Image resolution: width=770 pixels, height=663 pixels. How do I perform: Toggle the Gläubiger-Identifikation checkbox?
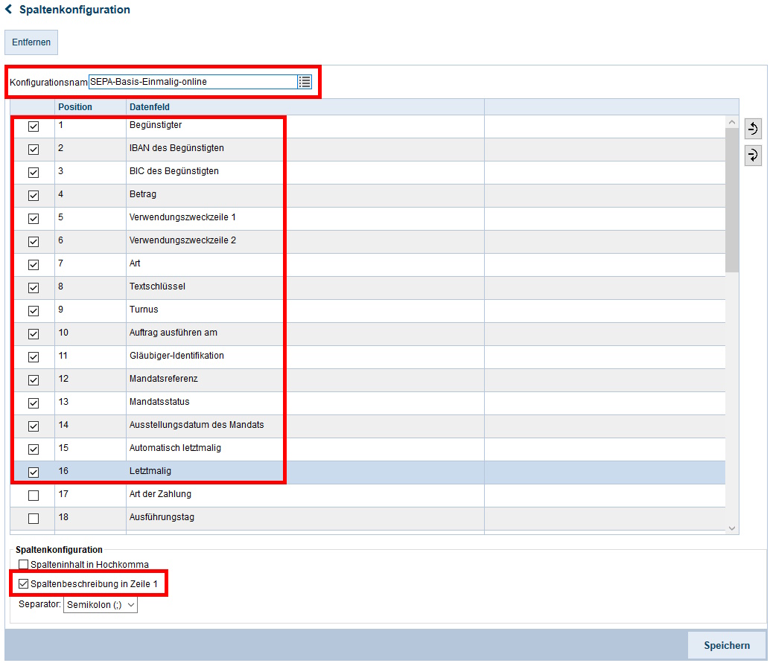point(34,357)
